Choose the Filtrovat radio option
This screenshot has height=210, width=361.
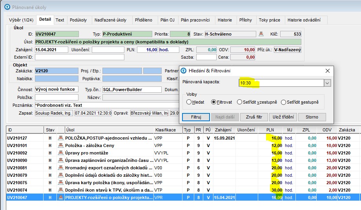(214, 102)
